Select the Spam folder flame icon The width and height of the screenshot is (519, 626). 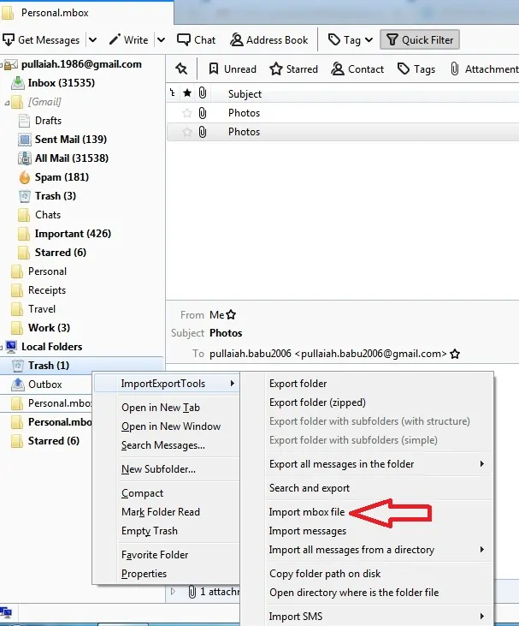pyautogui.click(x=25, y=177)
